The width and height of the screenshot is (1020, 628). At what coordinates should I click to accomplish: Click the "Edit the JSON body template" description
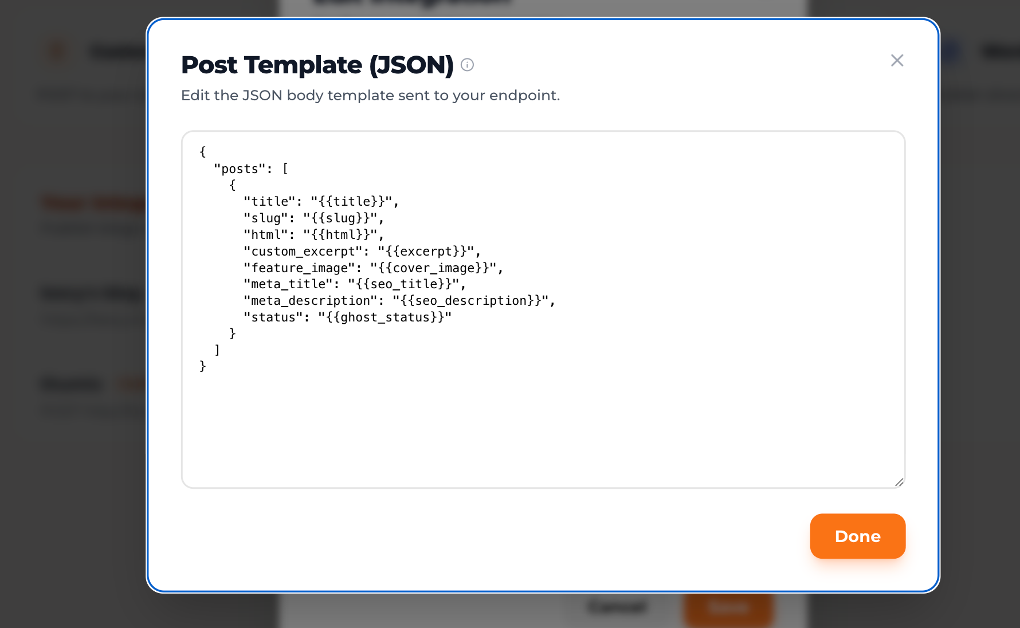click(x=370, y=95)
